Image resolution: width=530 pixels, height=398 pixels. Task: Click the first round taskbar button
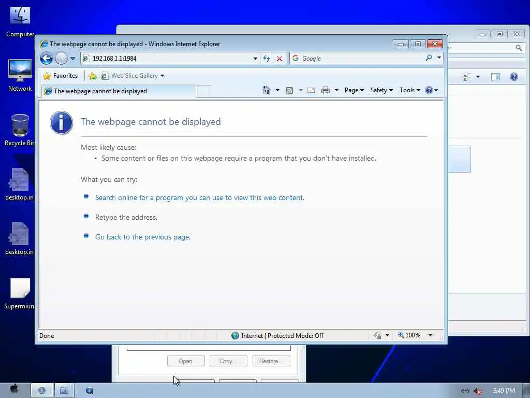(42, 391)
